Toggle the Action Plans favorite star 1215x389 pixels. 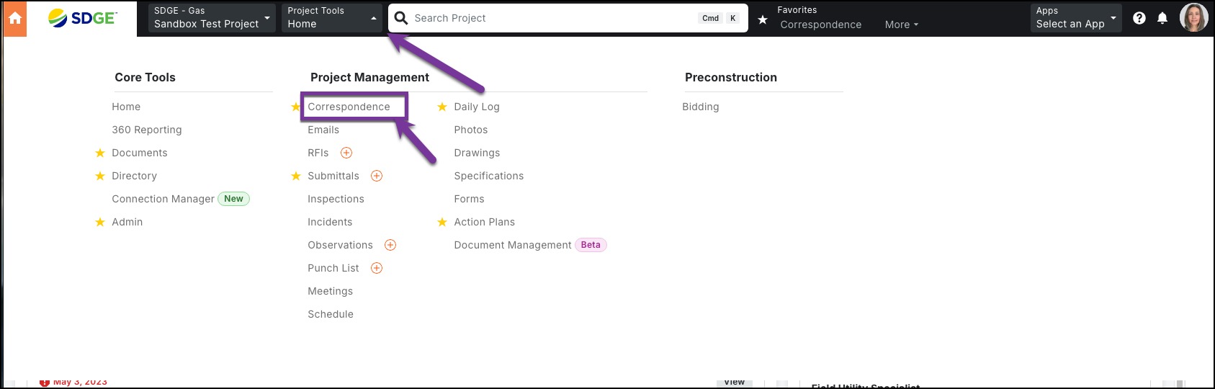pyautogui.click(x=442, y=222)
